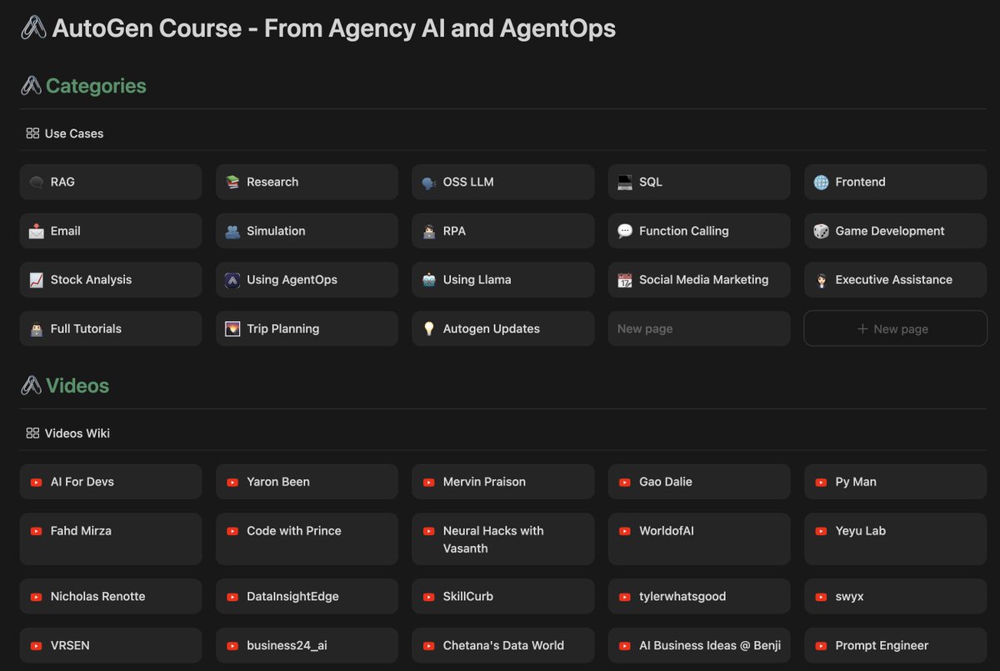Image resolution: width=1000 pixels, height=671 pixels.
Task: Click the globe icon beside Frontend
Action: point(821,183)
